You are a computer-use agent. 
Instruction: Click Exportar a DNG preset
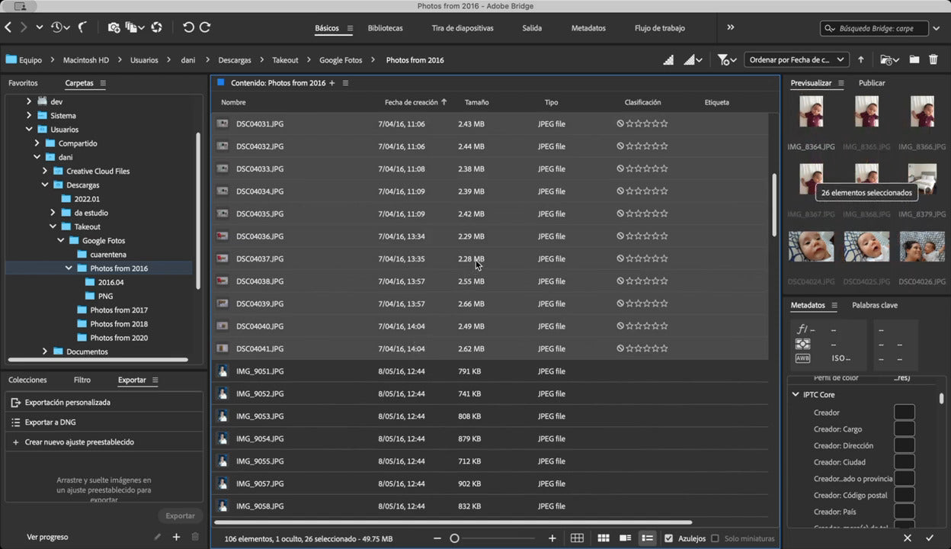pos(50,422)
